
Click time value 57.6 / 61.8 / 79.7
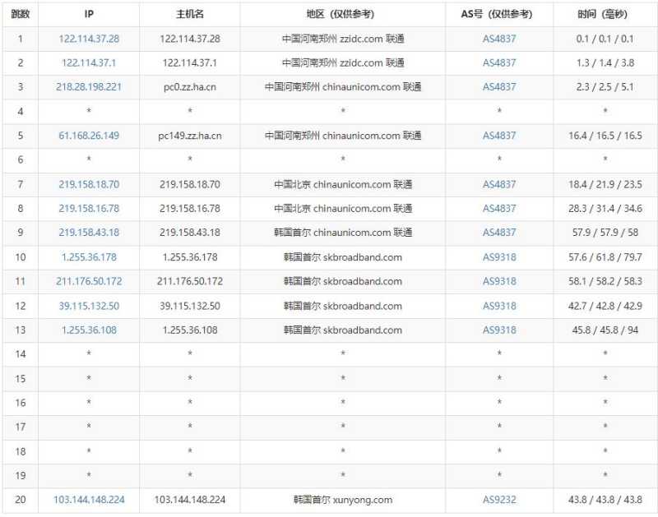(x=605, y=257)
